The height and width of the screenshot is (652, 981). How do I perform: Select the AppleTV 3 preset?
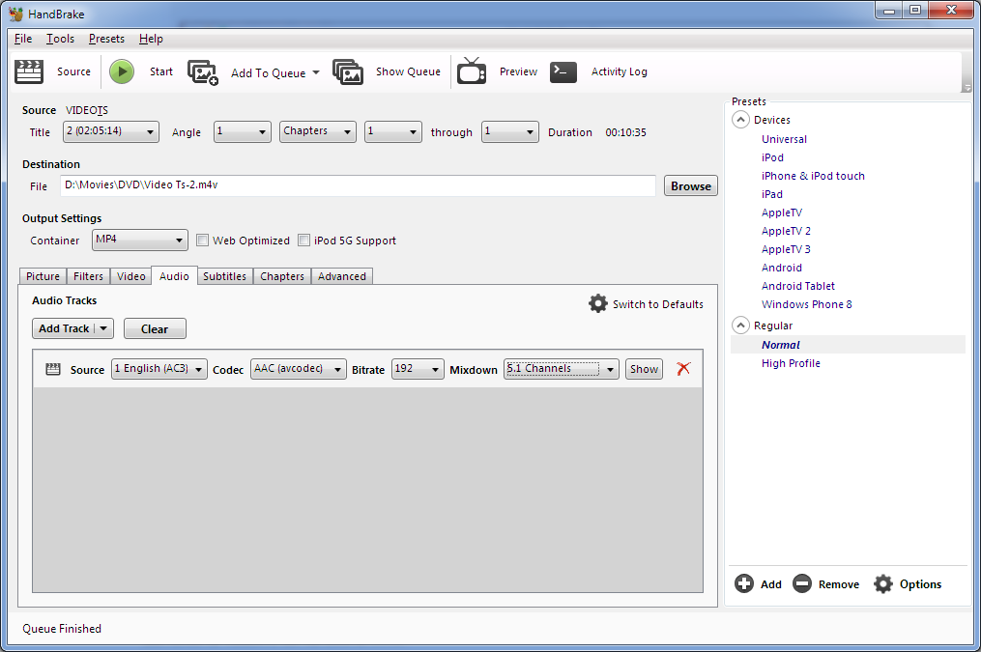(x=786, y=249)
